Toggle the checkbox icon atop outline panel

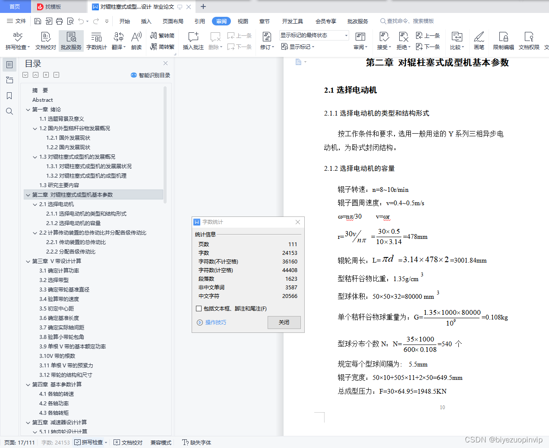pos(25,75)
